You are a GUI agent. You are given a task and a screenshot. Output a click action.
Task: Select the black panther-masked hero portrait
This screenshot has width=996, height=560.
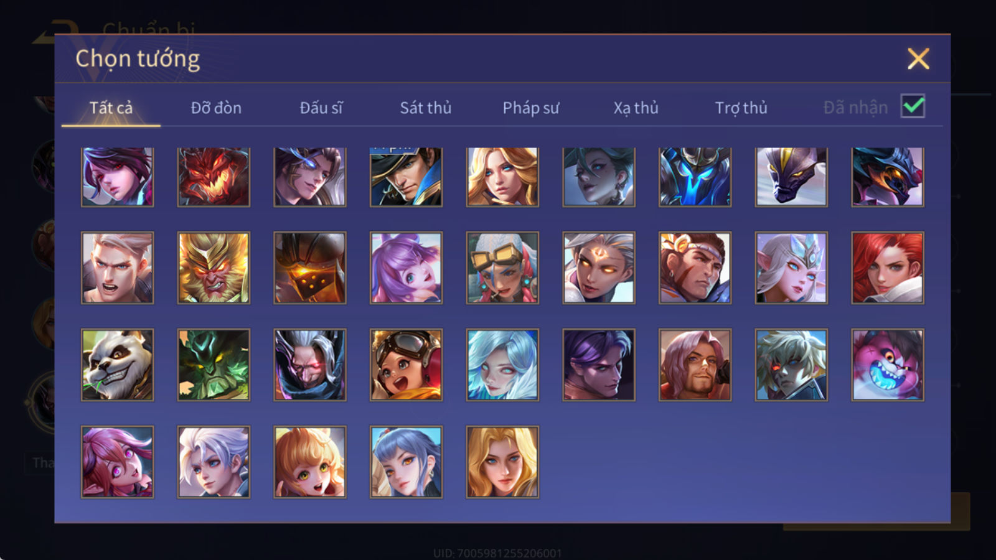pyautogui.click(x=791, y=177)
